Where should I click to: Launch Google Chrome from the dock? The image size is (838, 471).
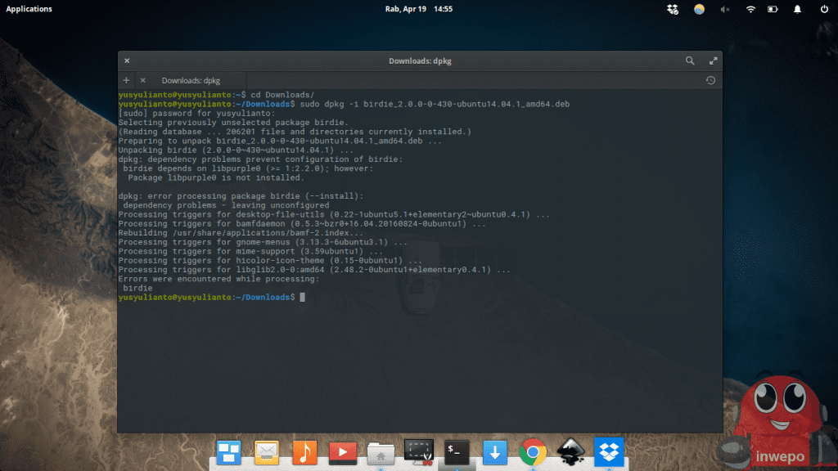point(533,451)
